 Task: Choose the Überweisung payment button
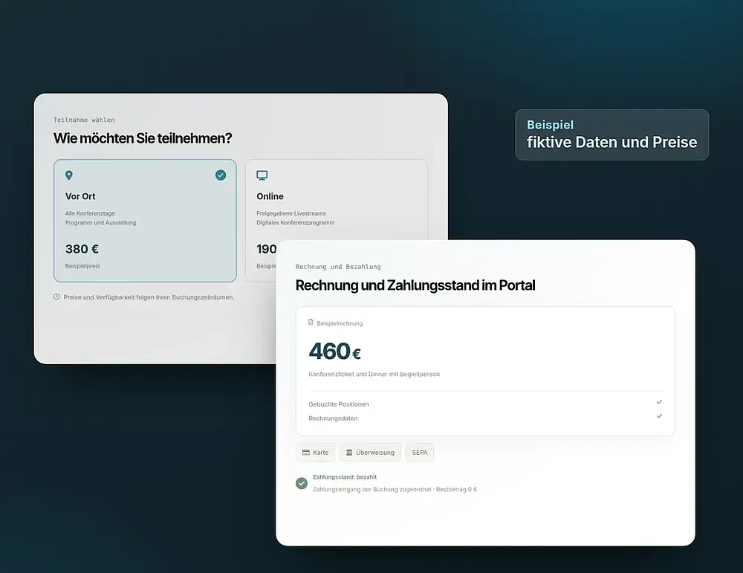pos(370,453)
